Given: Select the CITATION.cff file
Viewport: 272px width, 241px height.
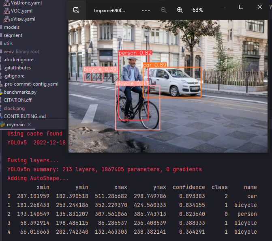Looking at the screenshot, I should click(x=18, y=100).
